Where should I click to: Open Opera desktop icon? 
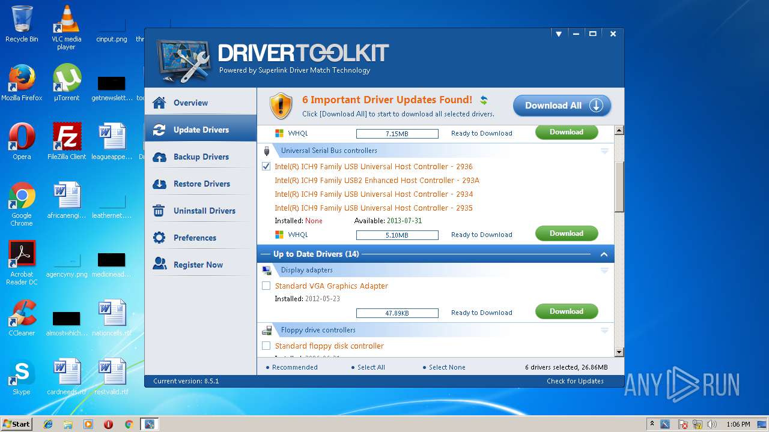pos(22,142)
